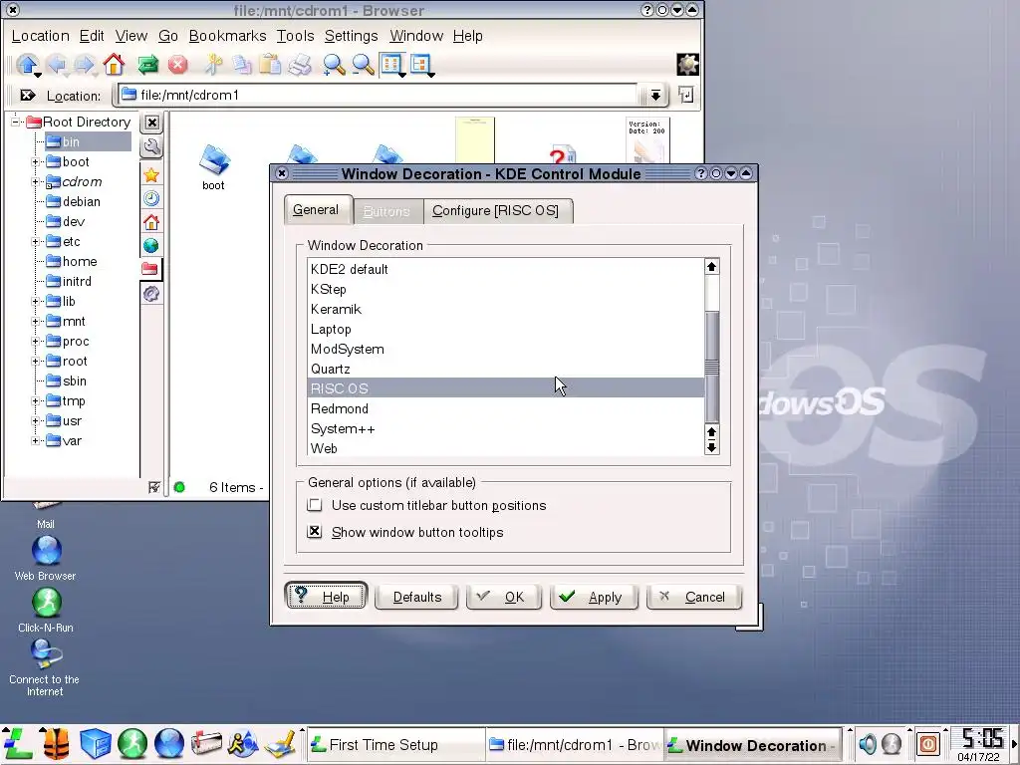This screenshot has width=1020, height=765.
Task: Open Network globe tab in sidebar
Action: (151, 246)
